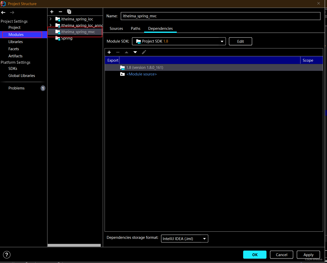
Task: Open Facets settings
Action: click(x=14, y=49)
